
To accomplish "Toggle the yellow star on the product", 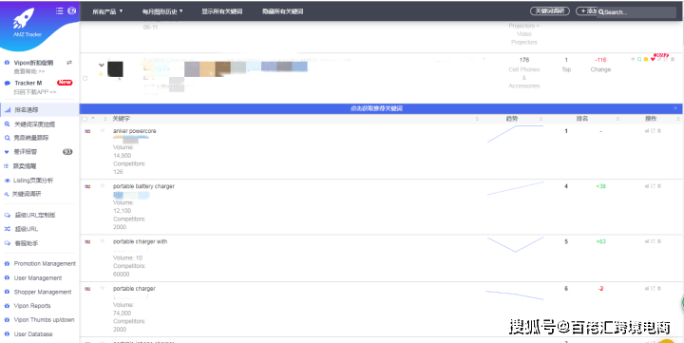I will (x=102, y=74).
